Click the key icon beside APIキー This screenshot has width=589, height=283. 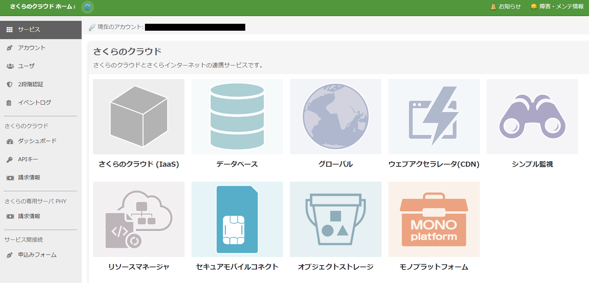[x=10, y=159]
